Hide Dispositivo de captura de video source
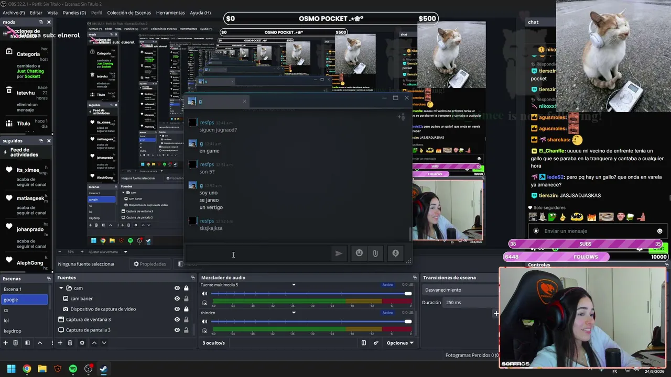This screenshot has width=671, height=377. [x=177, y=309]
